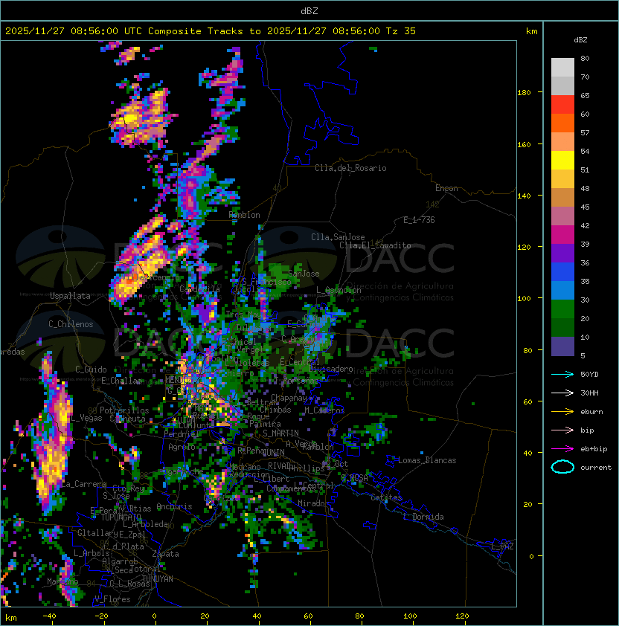Click the V_Flores map label
Viewport: 619px width, 626px height.
click(112, 599)
